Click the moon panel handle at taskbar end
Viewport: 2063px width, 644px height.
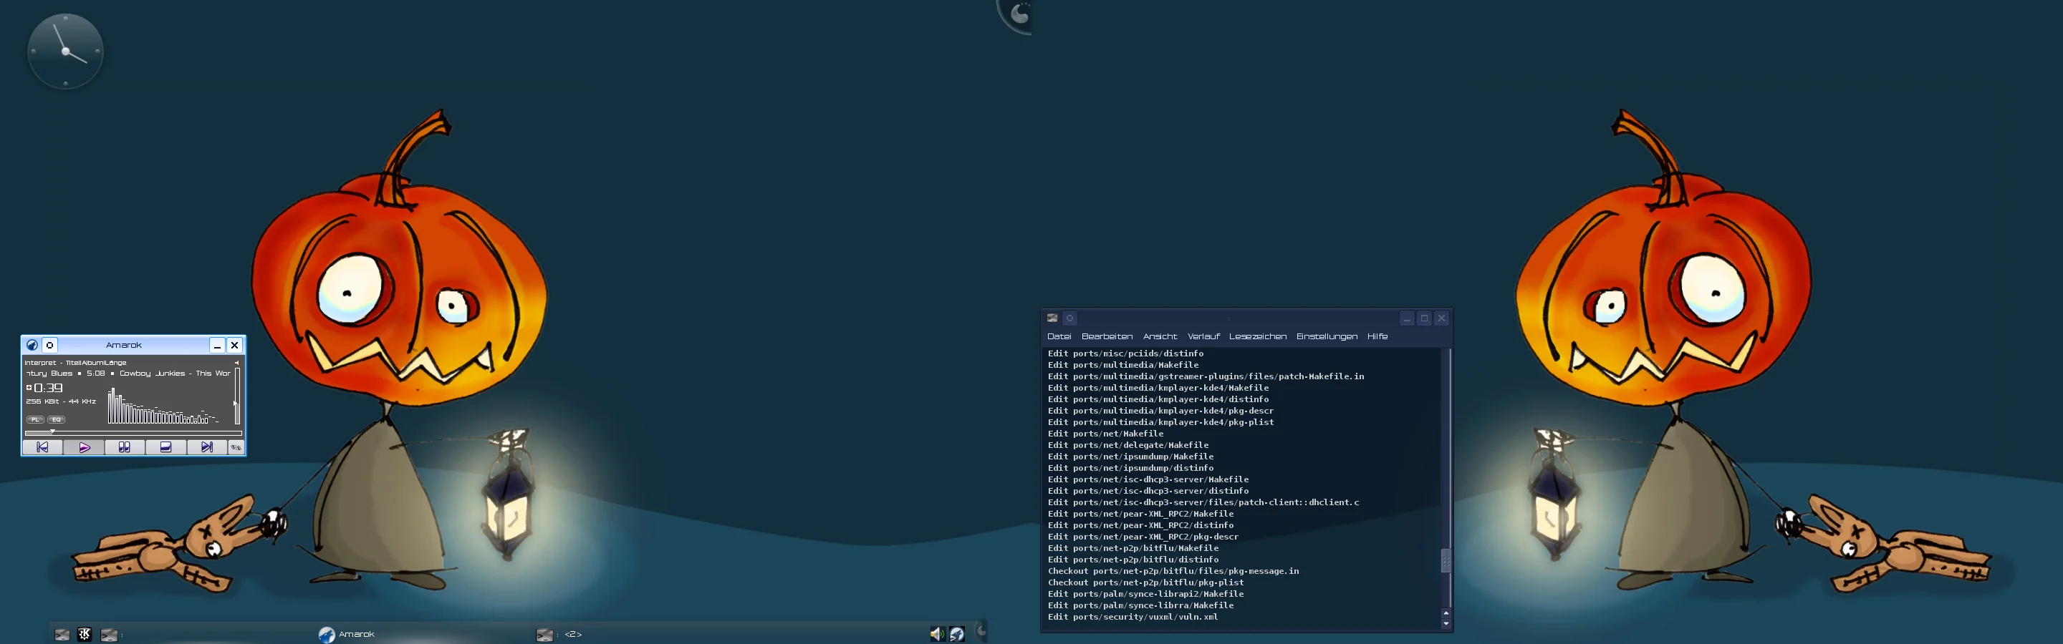981,631
